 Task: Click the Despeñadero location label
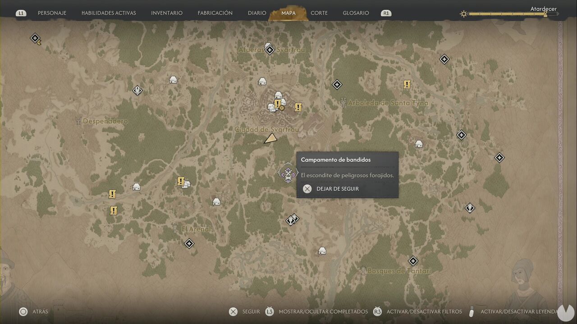105,121
